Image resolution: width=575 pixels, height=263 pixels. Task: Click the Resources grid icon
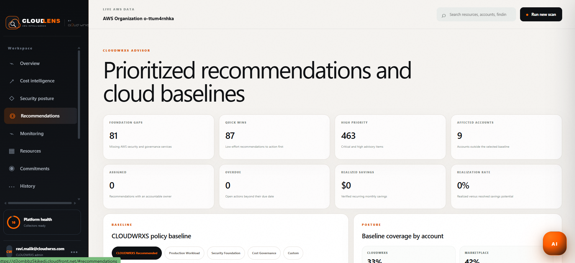[12, 151]
